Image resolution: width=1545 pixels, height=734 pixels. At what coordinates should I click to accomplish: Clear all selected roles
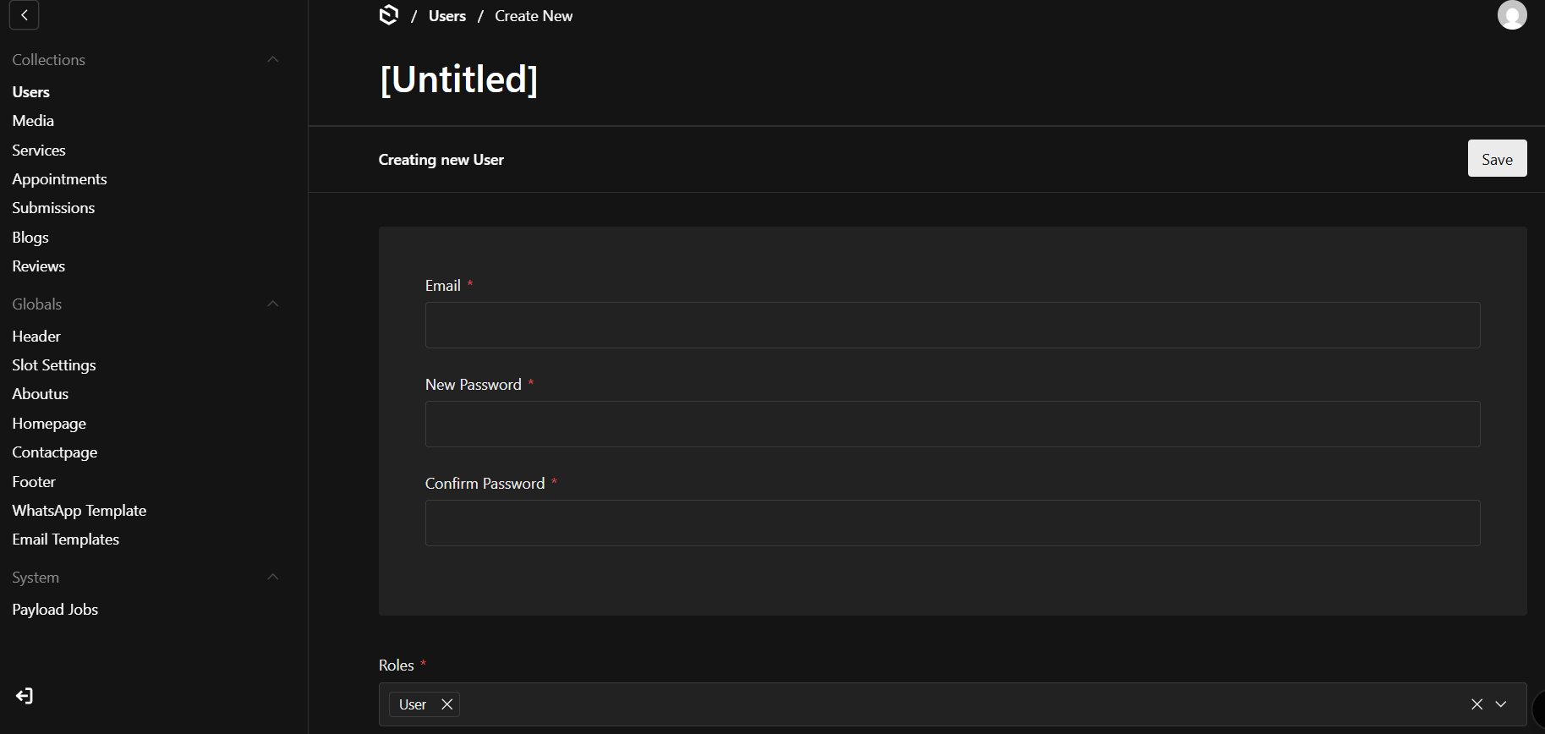(1477, 704)
